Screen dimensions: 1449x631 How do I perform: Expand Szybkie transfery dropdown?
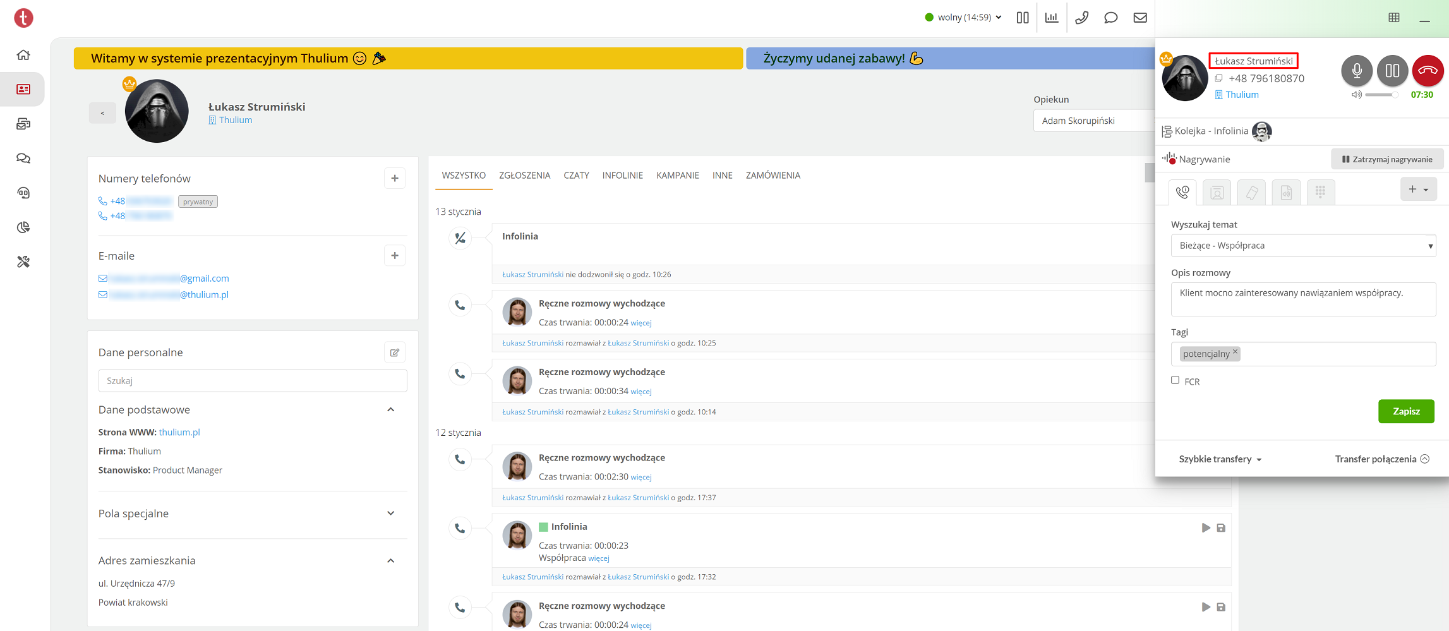1220,459
